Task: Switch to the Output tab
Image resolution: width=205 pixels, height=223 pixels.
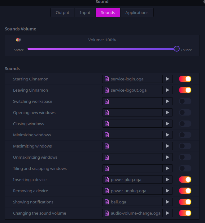Action: click(63, 12)
